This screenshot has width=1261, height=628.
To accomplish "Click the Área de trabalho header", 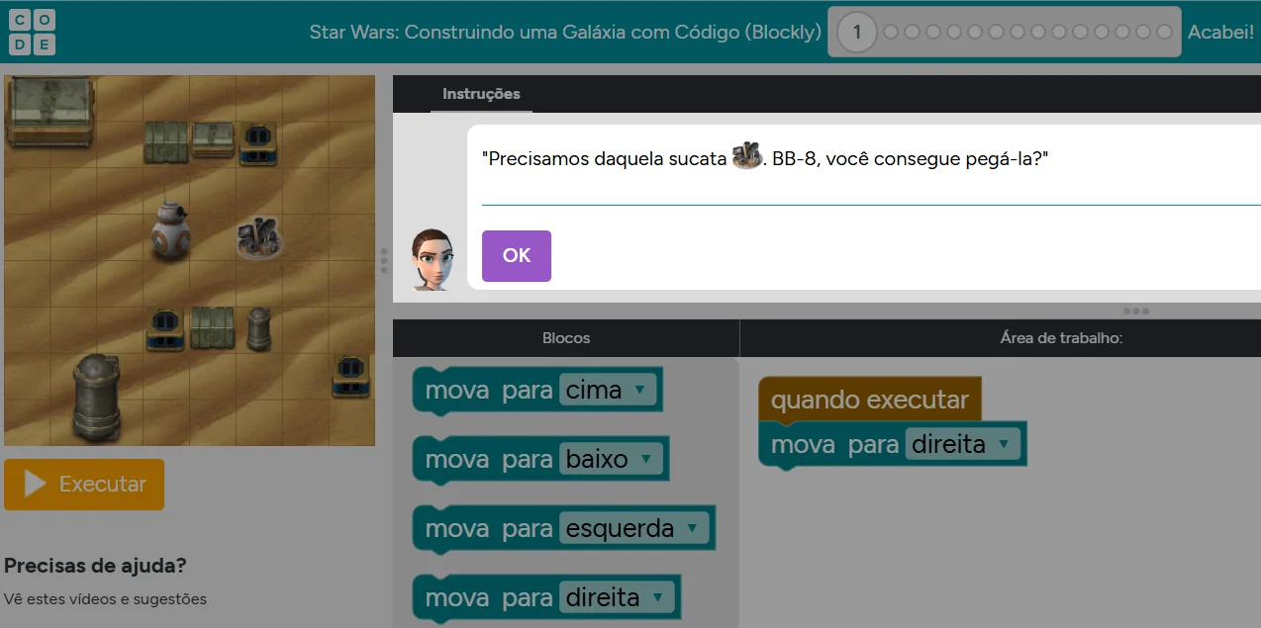I will (1061, 338).
